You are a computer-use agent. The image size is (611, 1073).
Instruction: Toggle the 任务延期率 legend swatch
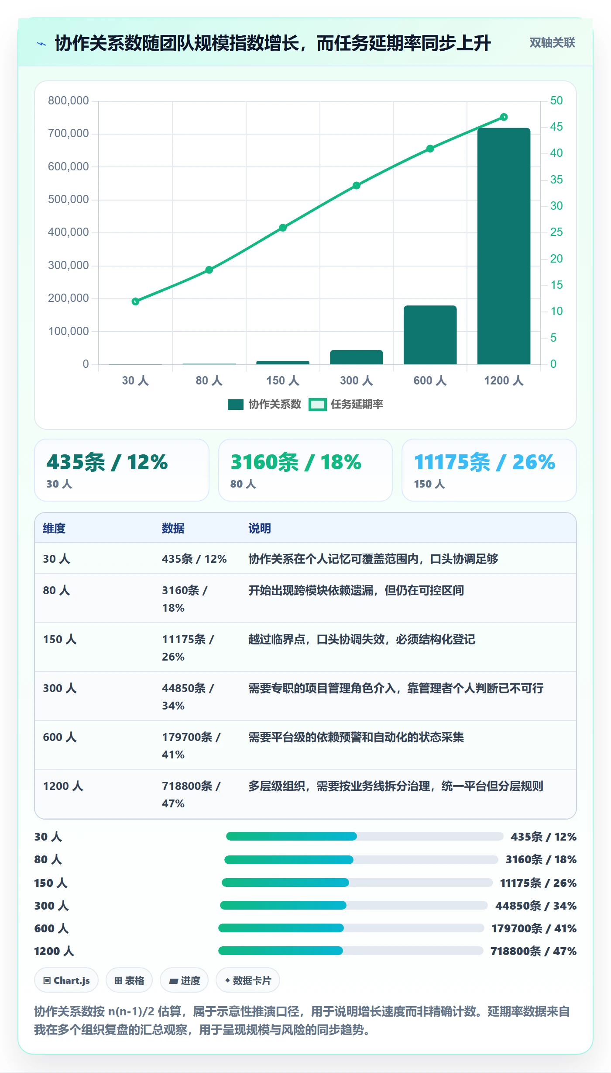(x=317, y=405)
